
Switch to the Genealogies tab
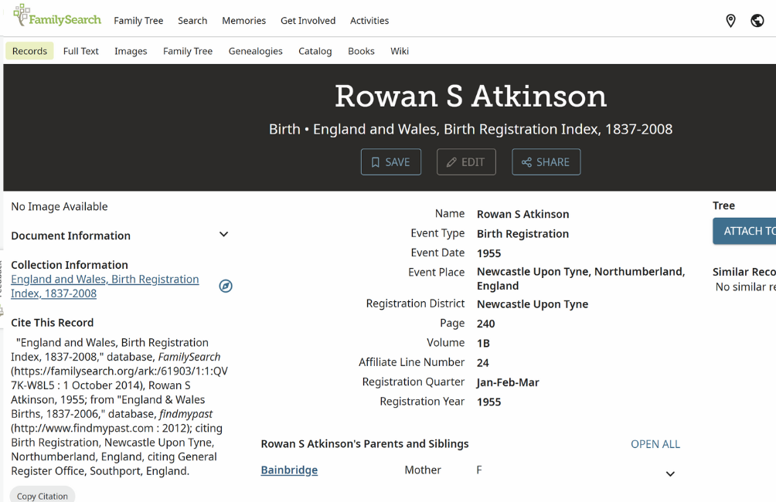255,51
